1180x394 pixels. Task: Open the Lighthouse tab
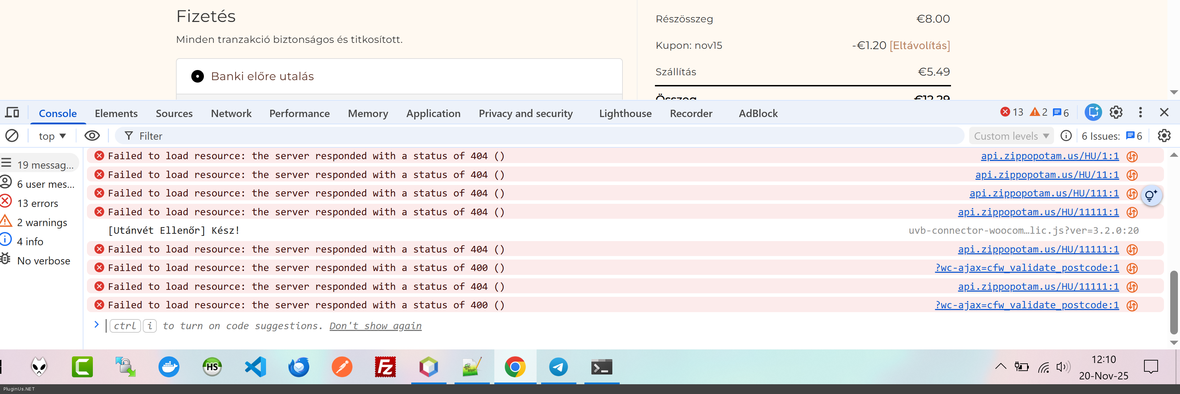click(x=625, y=113)
